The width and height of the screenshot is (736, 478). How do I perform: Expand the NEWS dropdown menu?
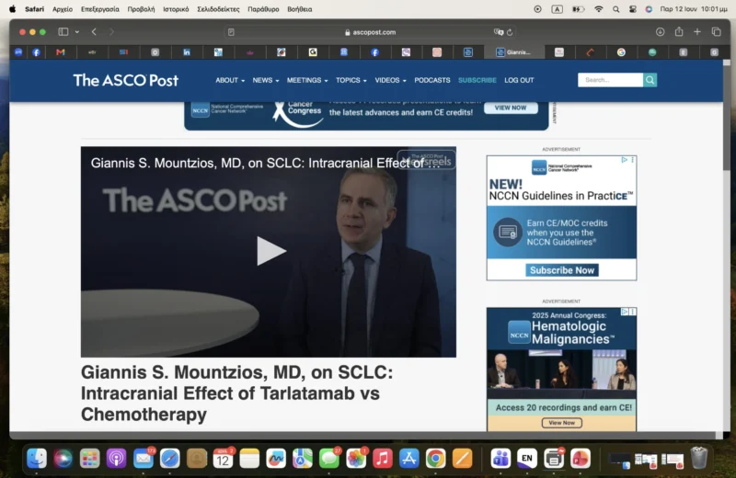point(266,80)
